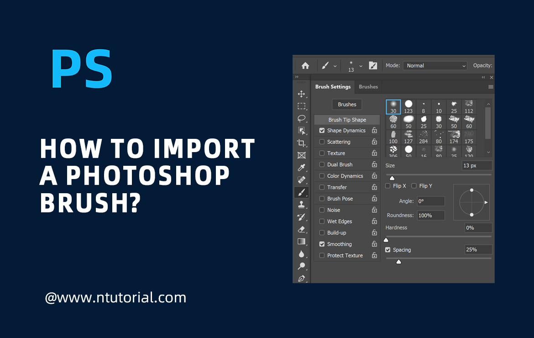
Task: Expand the brush tool preset chevron
Action: (x=335, y=66)
